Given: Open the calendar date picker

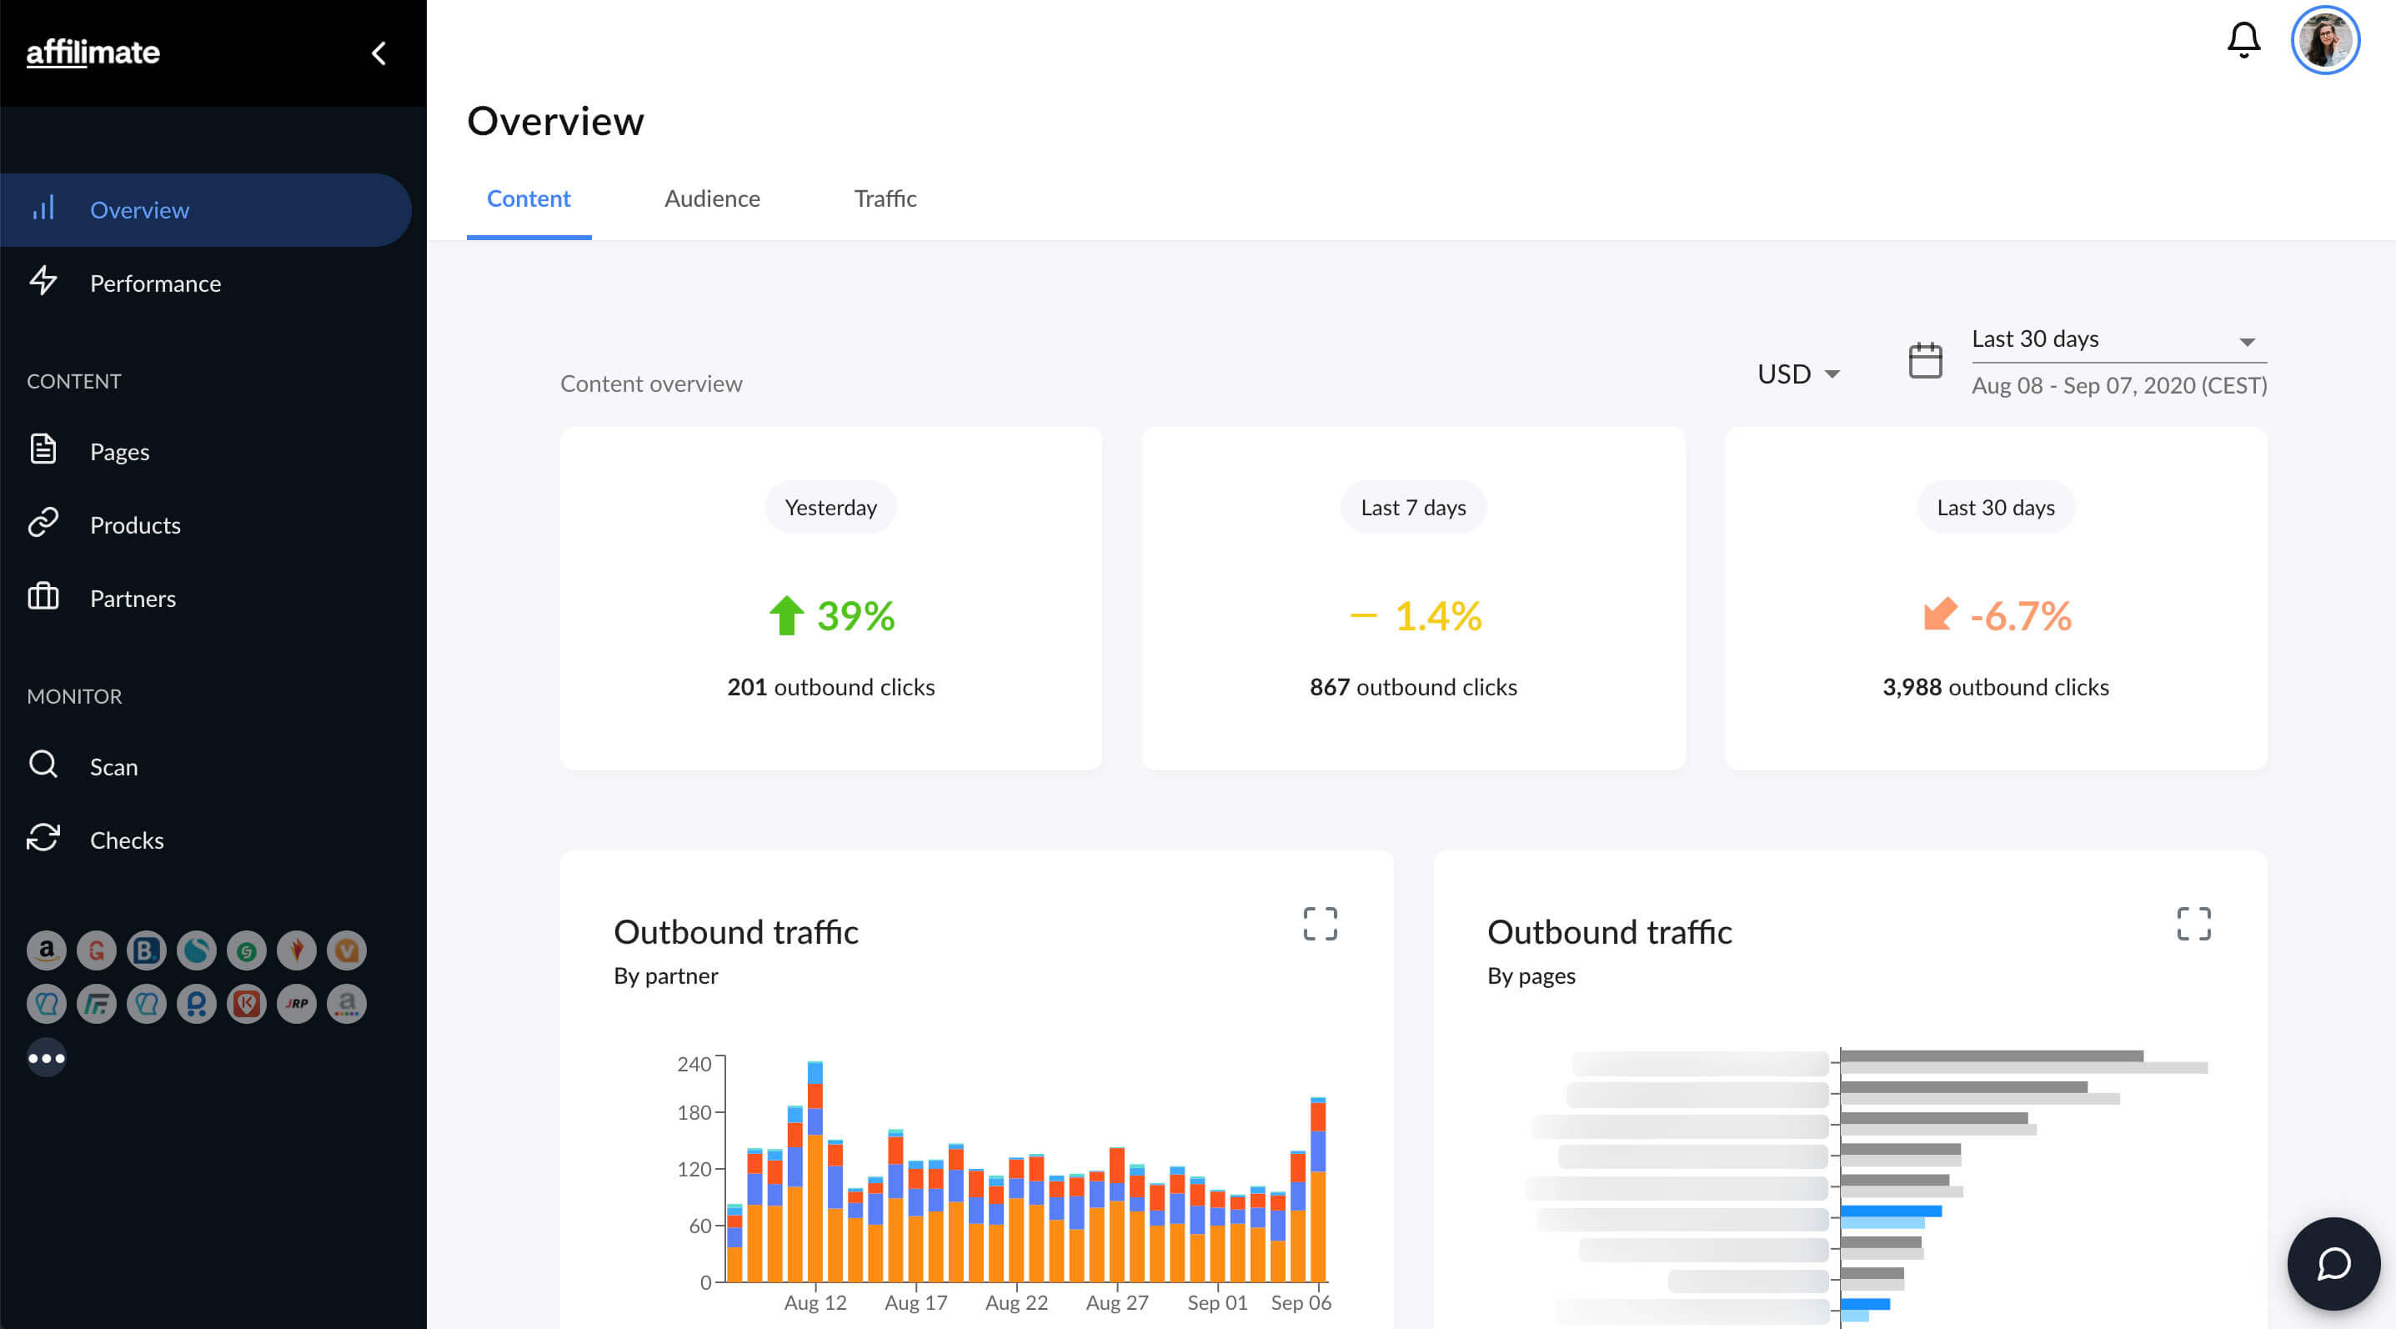Looking at the screenshot, I should pos(1927,359).
